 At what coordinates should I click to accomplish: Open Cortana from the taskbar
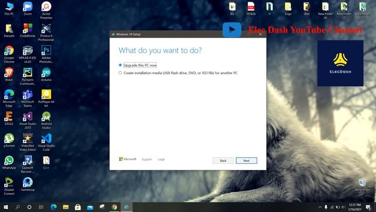pos(29,207)
